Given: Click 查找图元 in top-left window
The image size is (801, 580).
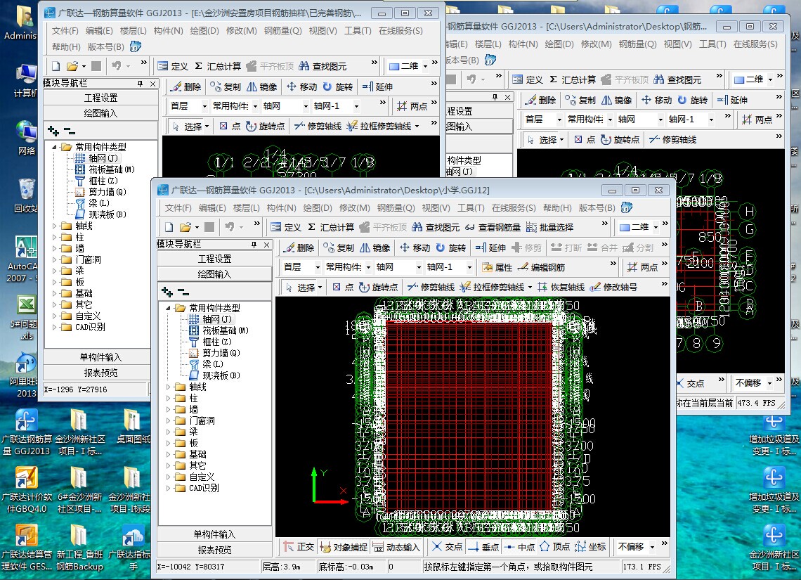Looking at the screenshot, I should (323, 66).
